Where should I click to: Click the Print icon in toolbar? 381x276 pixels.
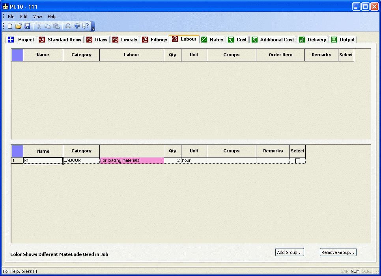click(68, 26)
